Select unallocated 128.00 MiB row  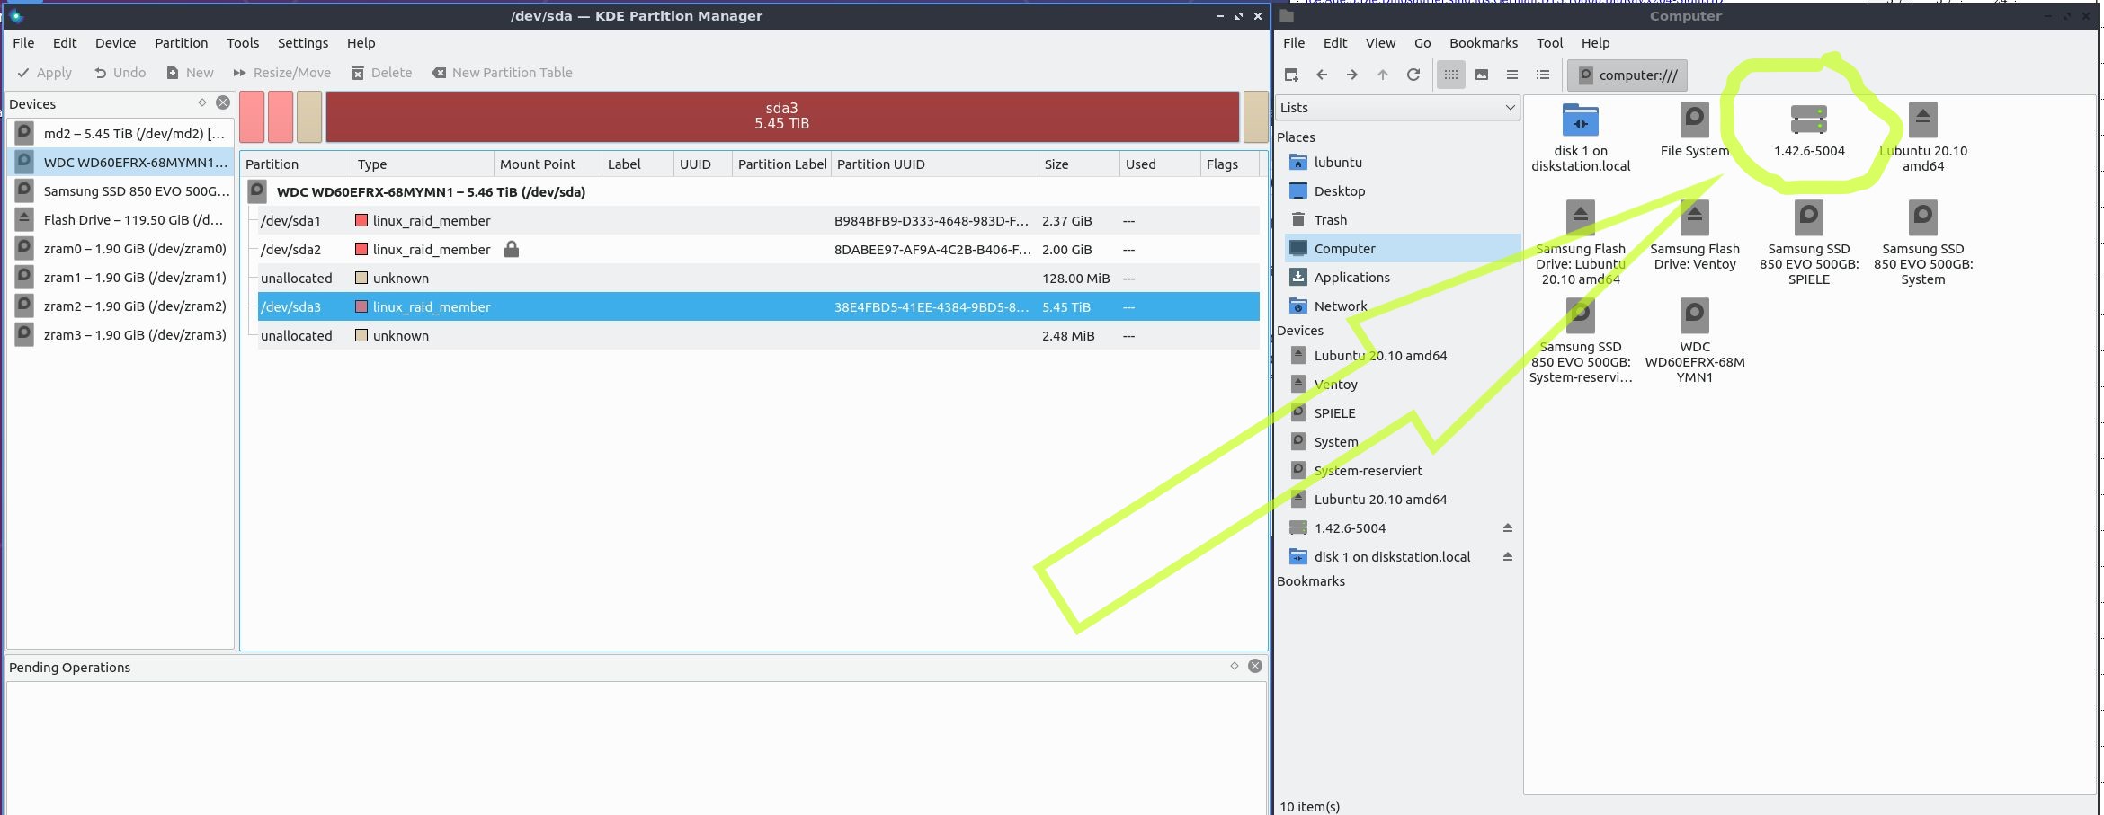tap(758, 279)
